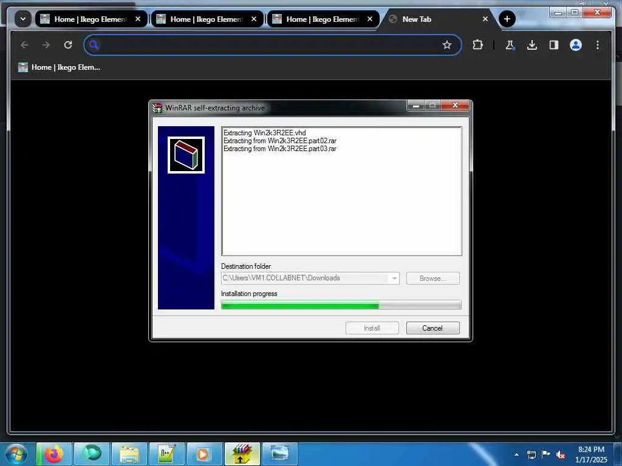
Task: Expand the Destination folder dropdown arrow
Action: point(394,278)
